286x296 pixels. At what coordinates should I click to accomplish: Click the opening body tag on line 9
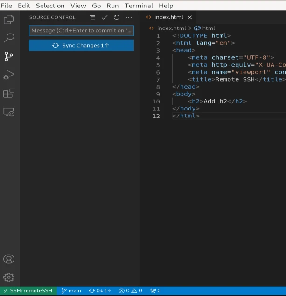coord(184,94)
